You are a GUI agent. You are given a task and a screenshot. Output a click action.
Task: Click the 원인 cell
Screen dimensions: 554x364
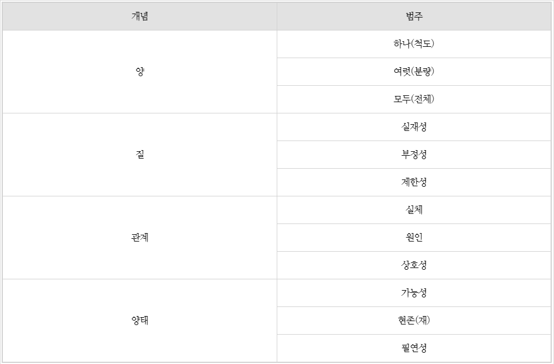[x=414, y=238]
